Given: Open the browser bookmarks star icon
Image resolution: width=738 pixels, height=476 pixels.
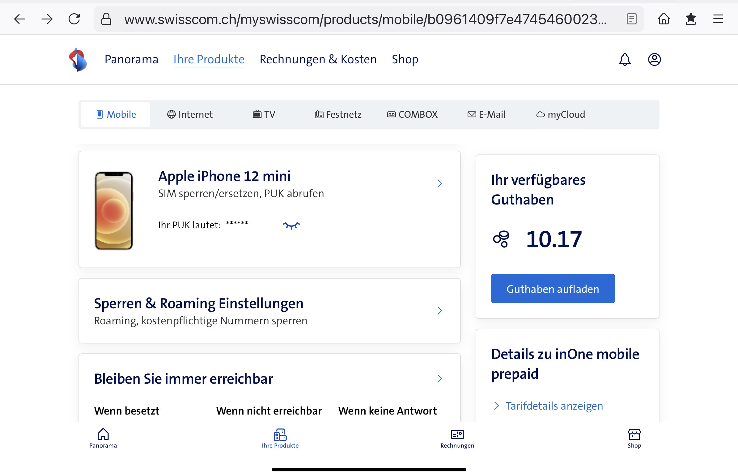Looking at the screenshot, I should pyautogui.click(x=691, y=19).
